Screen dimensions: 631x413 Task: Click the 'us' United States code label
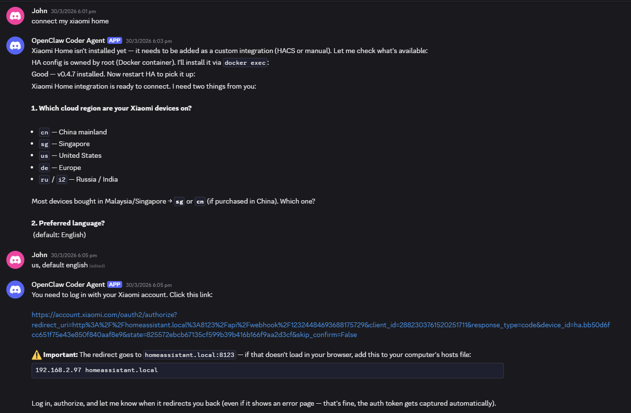44,155
